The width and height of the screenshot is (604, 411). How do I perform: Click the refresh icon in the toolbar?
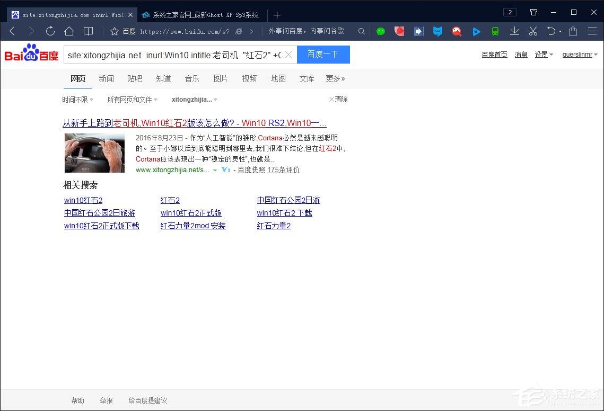pos(50,31)
